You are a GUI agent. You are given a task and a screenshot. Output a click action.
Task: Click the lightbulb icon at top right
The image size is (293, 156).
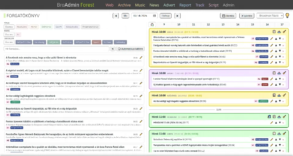[x=288, y=16]
